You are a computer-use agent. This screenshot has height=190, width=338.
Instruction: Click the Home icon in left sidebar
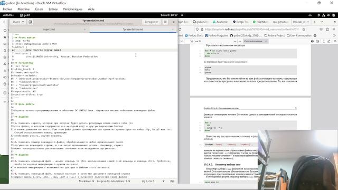point(5,44)
